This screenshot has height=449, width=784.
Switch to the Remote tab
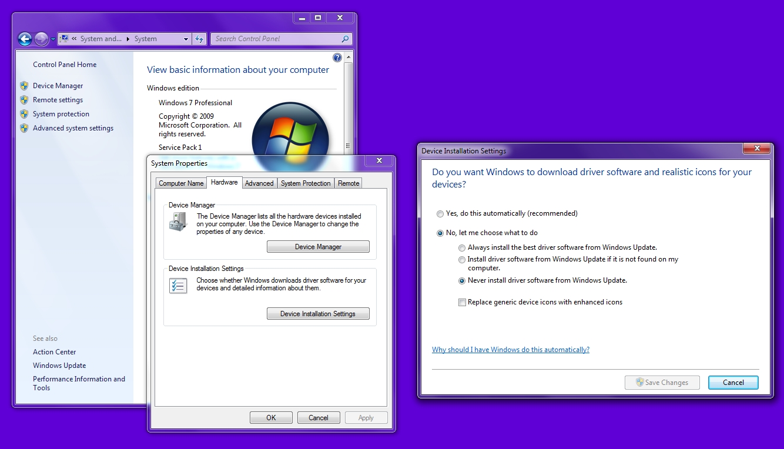pos(349,183)
